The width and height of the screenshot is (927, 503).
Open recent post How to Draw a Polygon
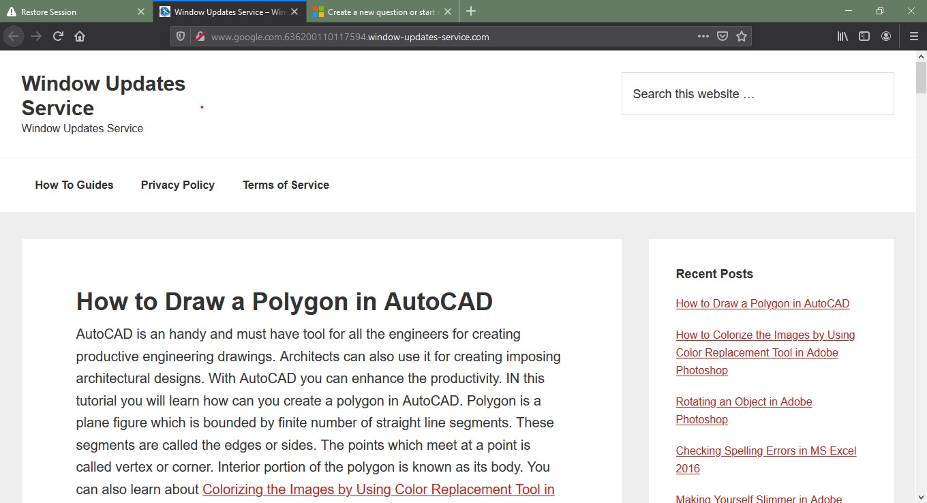click(x=763, y=304)
